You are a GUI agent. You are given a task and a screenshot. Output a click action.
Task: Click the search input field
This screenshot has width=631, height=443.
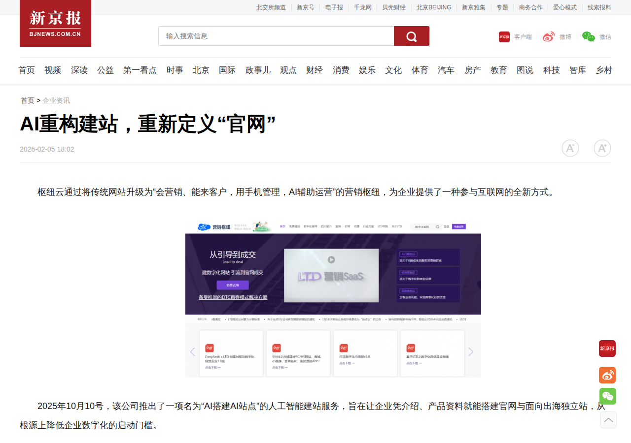[276, 36]
